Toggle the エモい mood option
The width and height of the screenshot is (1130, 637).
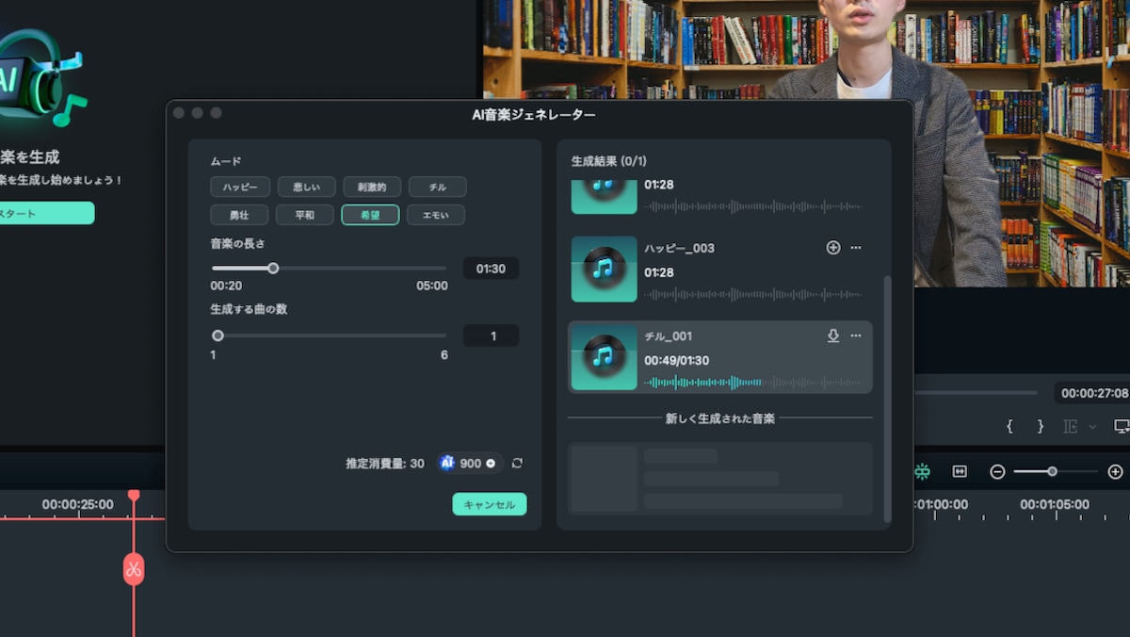click(436, 215)
